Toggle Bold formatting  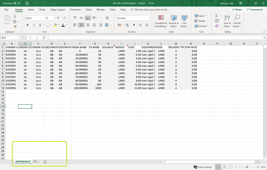[x=28, y=25]
